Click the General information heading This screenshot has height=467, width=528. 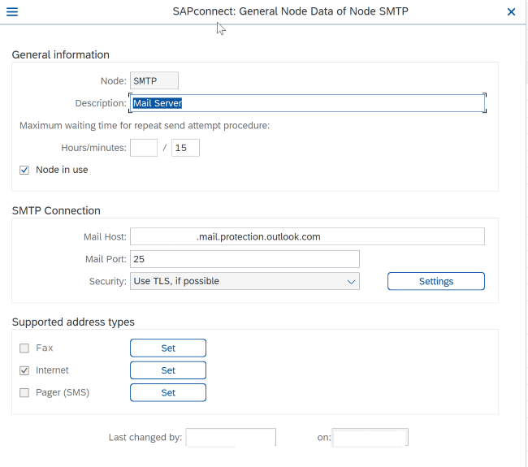tap(61, 54)
